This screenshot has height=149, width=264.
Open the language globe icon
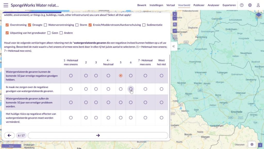click(x=250, y=5)
